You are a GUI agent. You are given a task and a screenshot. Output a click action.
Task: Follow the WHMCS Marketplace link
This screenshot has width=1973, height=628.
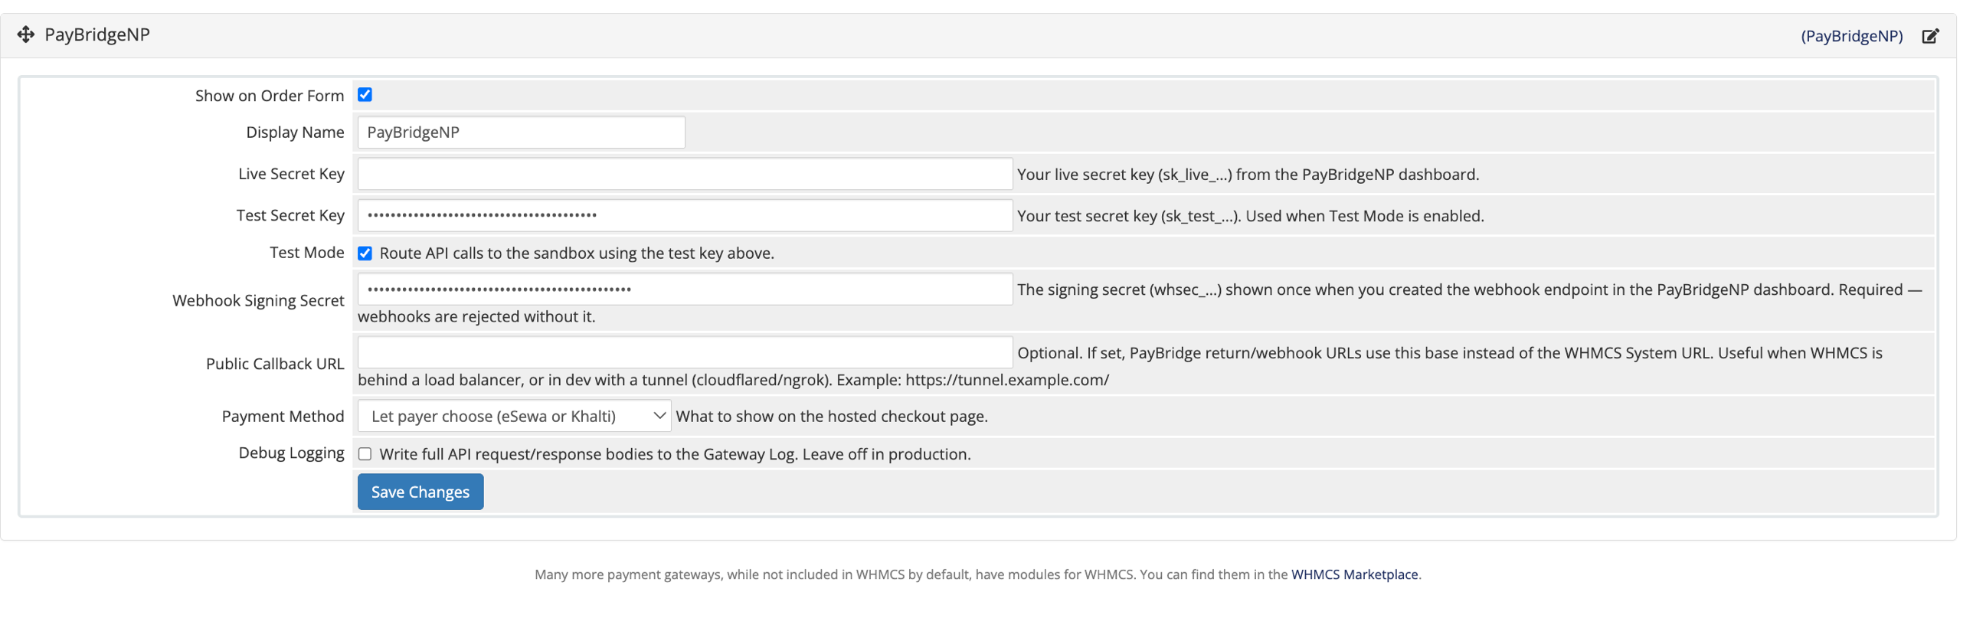click(1354, 574)
